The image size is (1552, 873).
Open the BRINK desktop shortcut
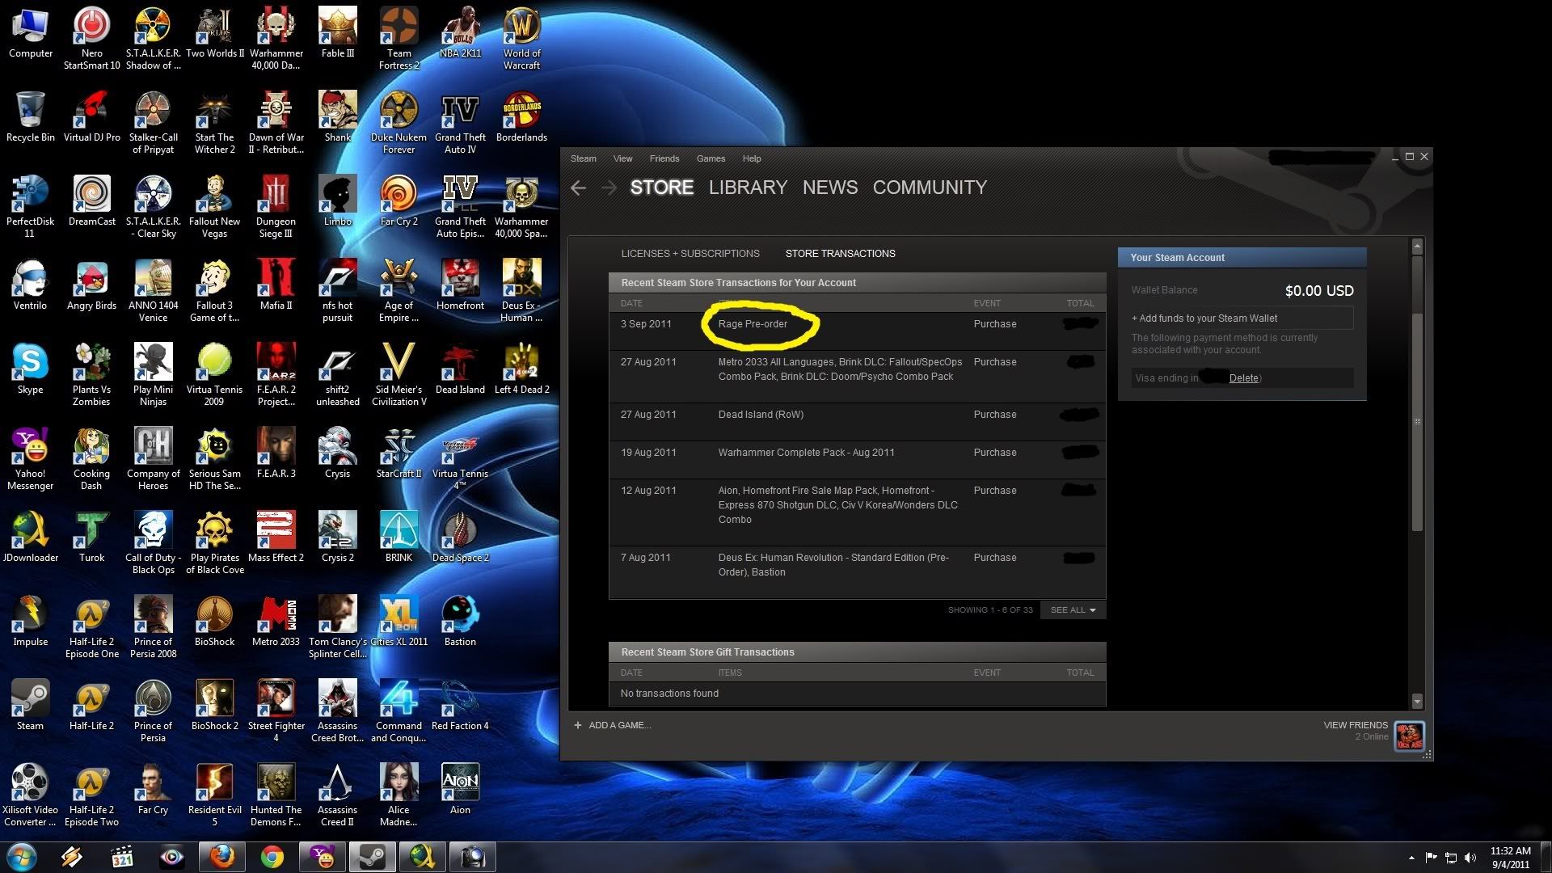[x=399, y=537]
